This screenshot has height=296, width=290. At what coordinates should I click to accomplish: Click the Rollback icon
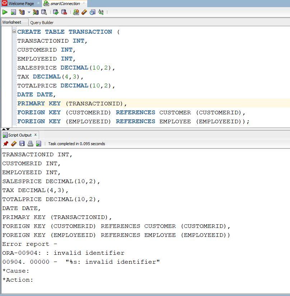tap(64, 12)
